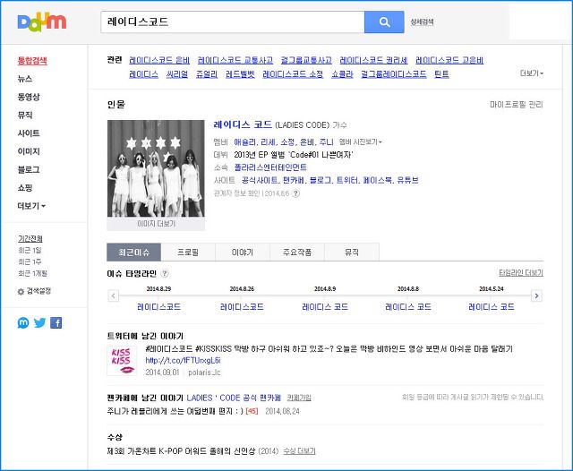Expand 더보기 for related searches
Image resolution: width=573 pixels, height=471 pixels.
(x=532, y=73)
